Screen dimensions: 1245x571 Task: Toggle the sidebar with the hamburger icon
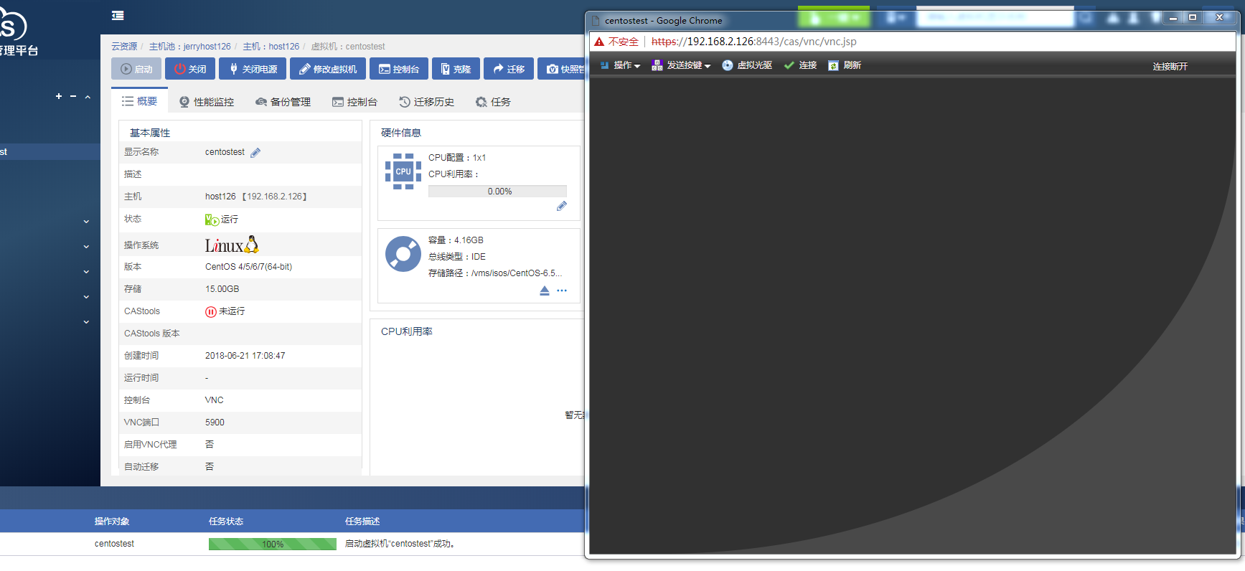[x=118, y=16]
